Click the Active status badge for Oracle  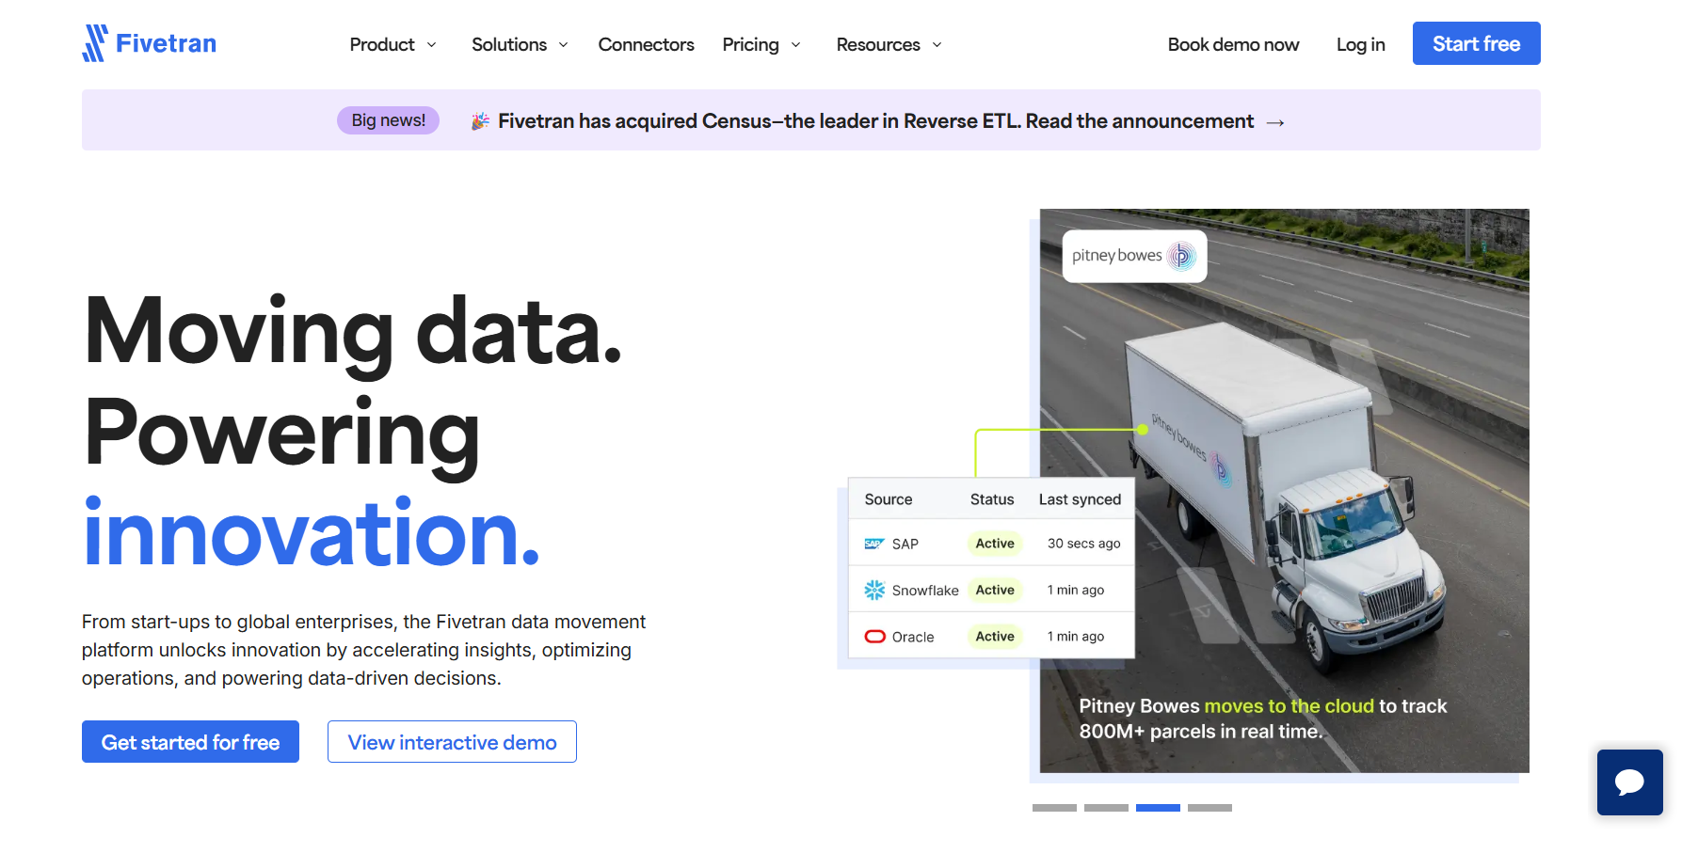995,637
